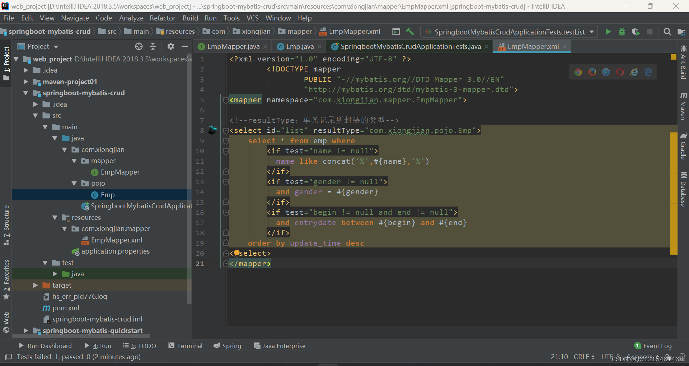Screen dimensions: 689x366
Task: Click the MyBatis bird gutter icon on line 8
Action: click(x=212, y=130)
